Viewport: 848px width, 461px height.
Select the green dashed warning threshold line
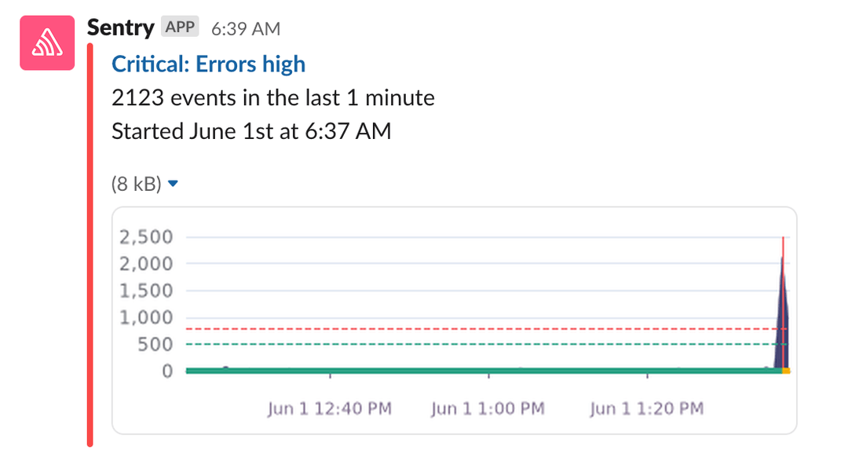click(x=471, y=344)
